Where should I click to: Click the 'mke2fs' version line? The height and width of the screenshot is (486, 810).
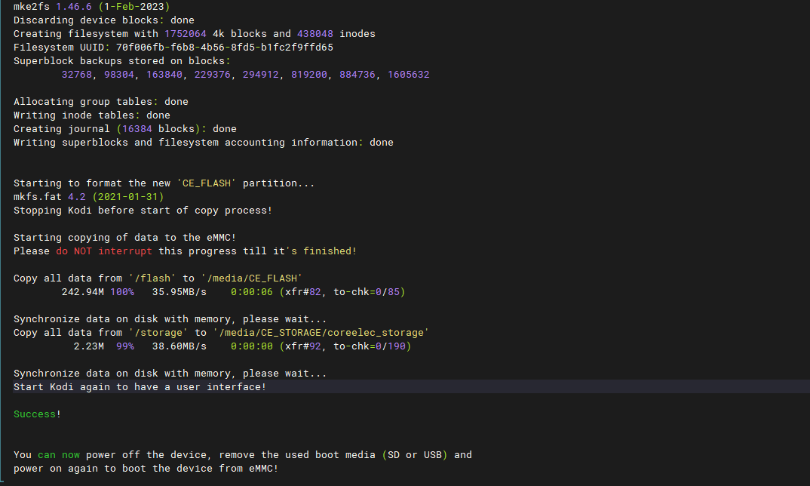click(91, 7)
